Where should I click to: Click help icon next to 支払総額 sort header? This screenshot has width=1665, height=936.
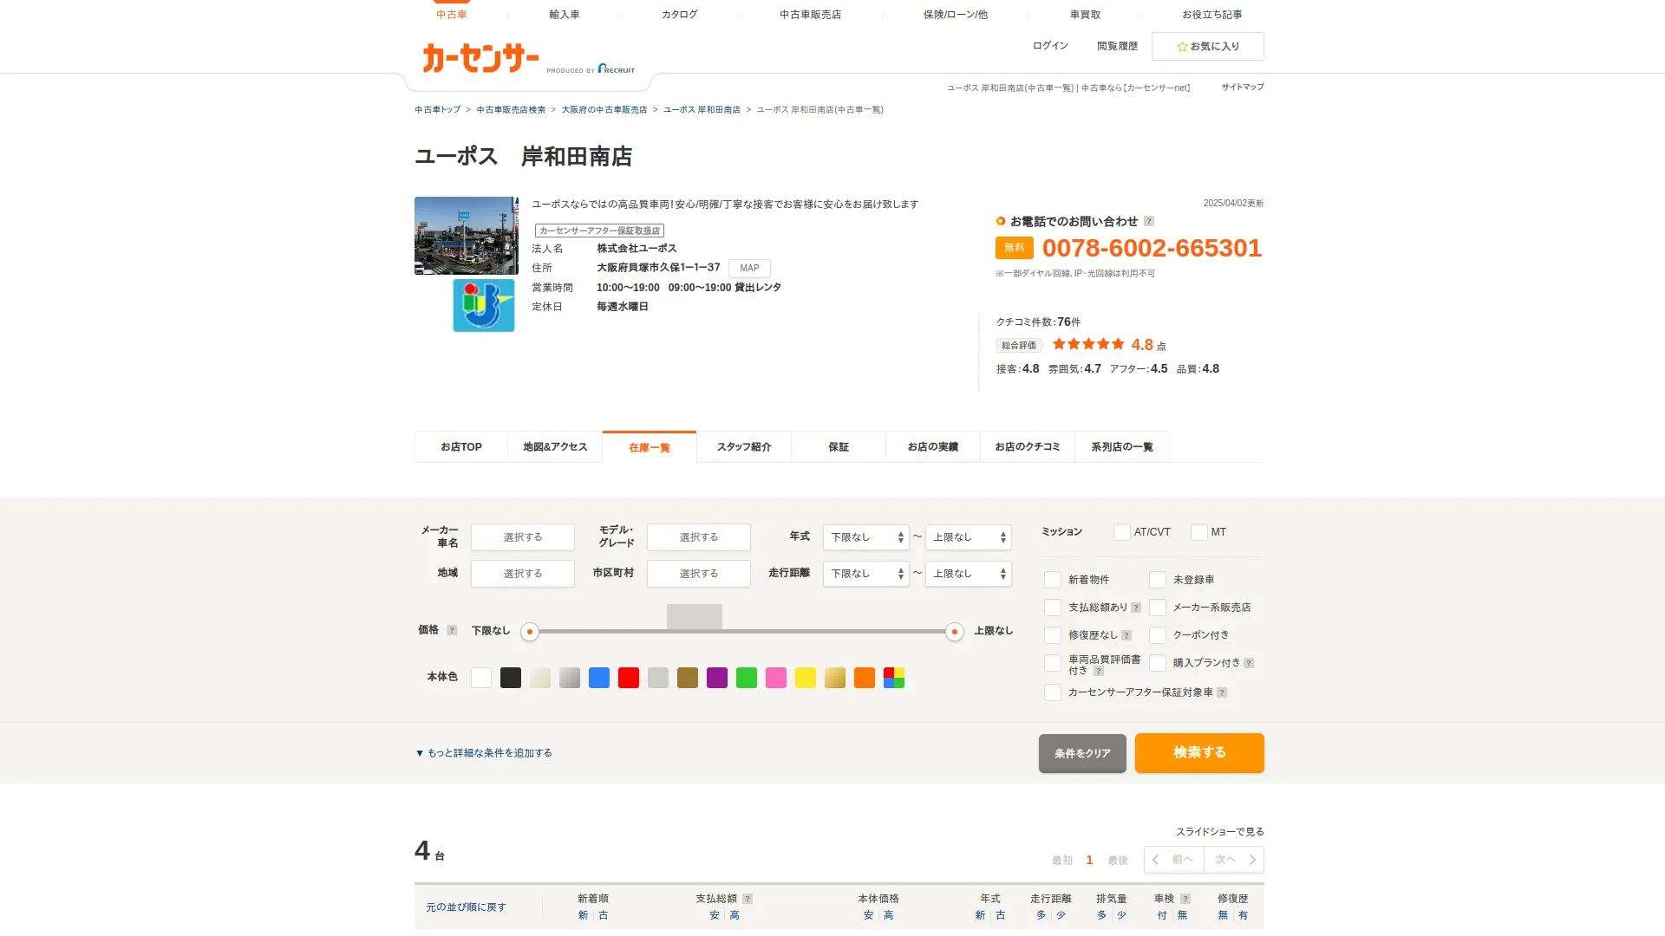748,899
